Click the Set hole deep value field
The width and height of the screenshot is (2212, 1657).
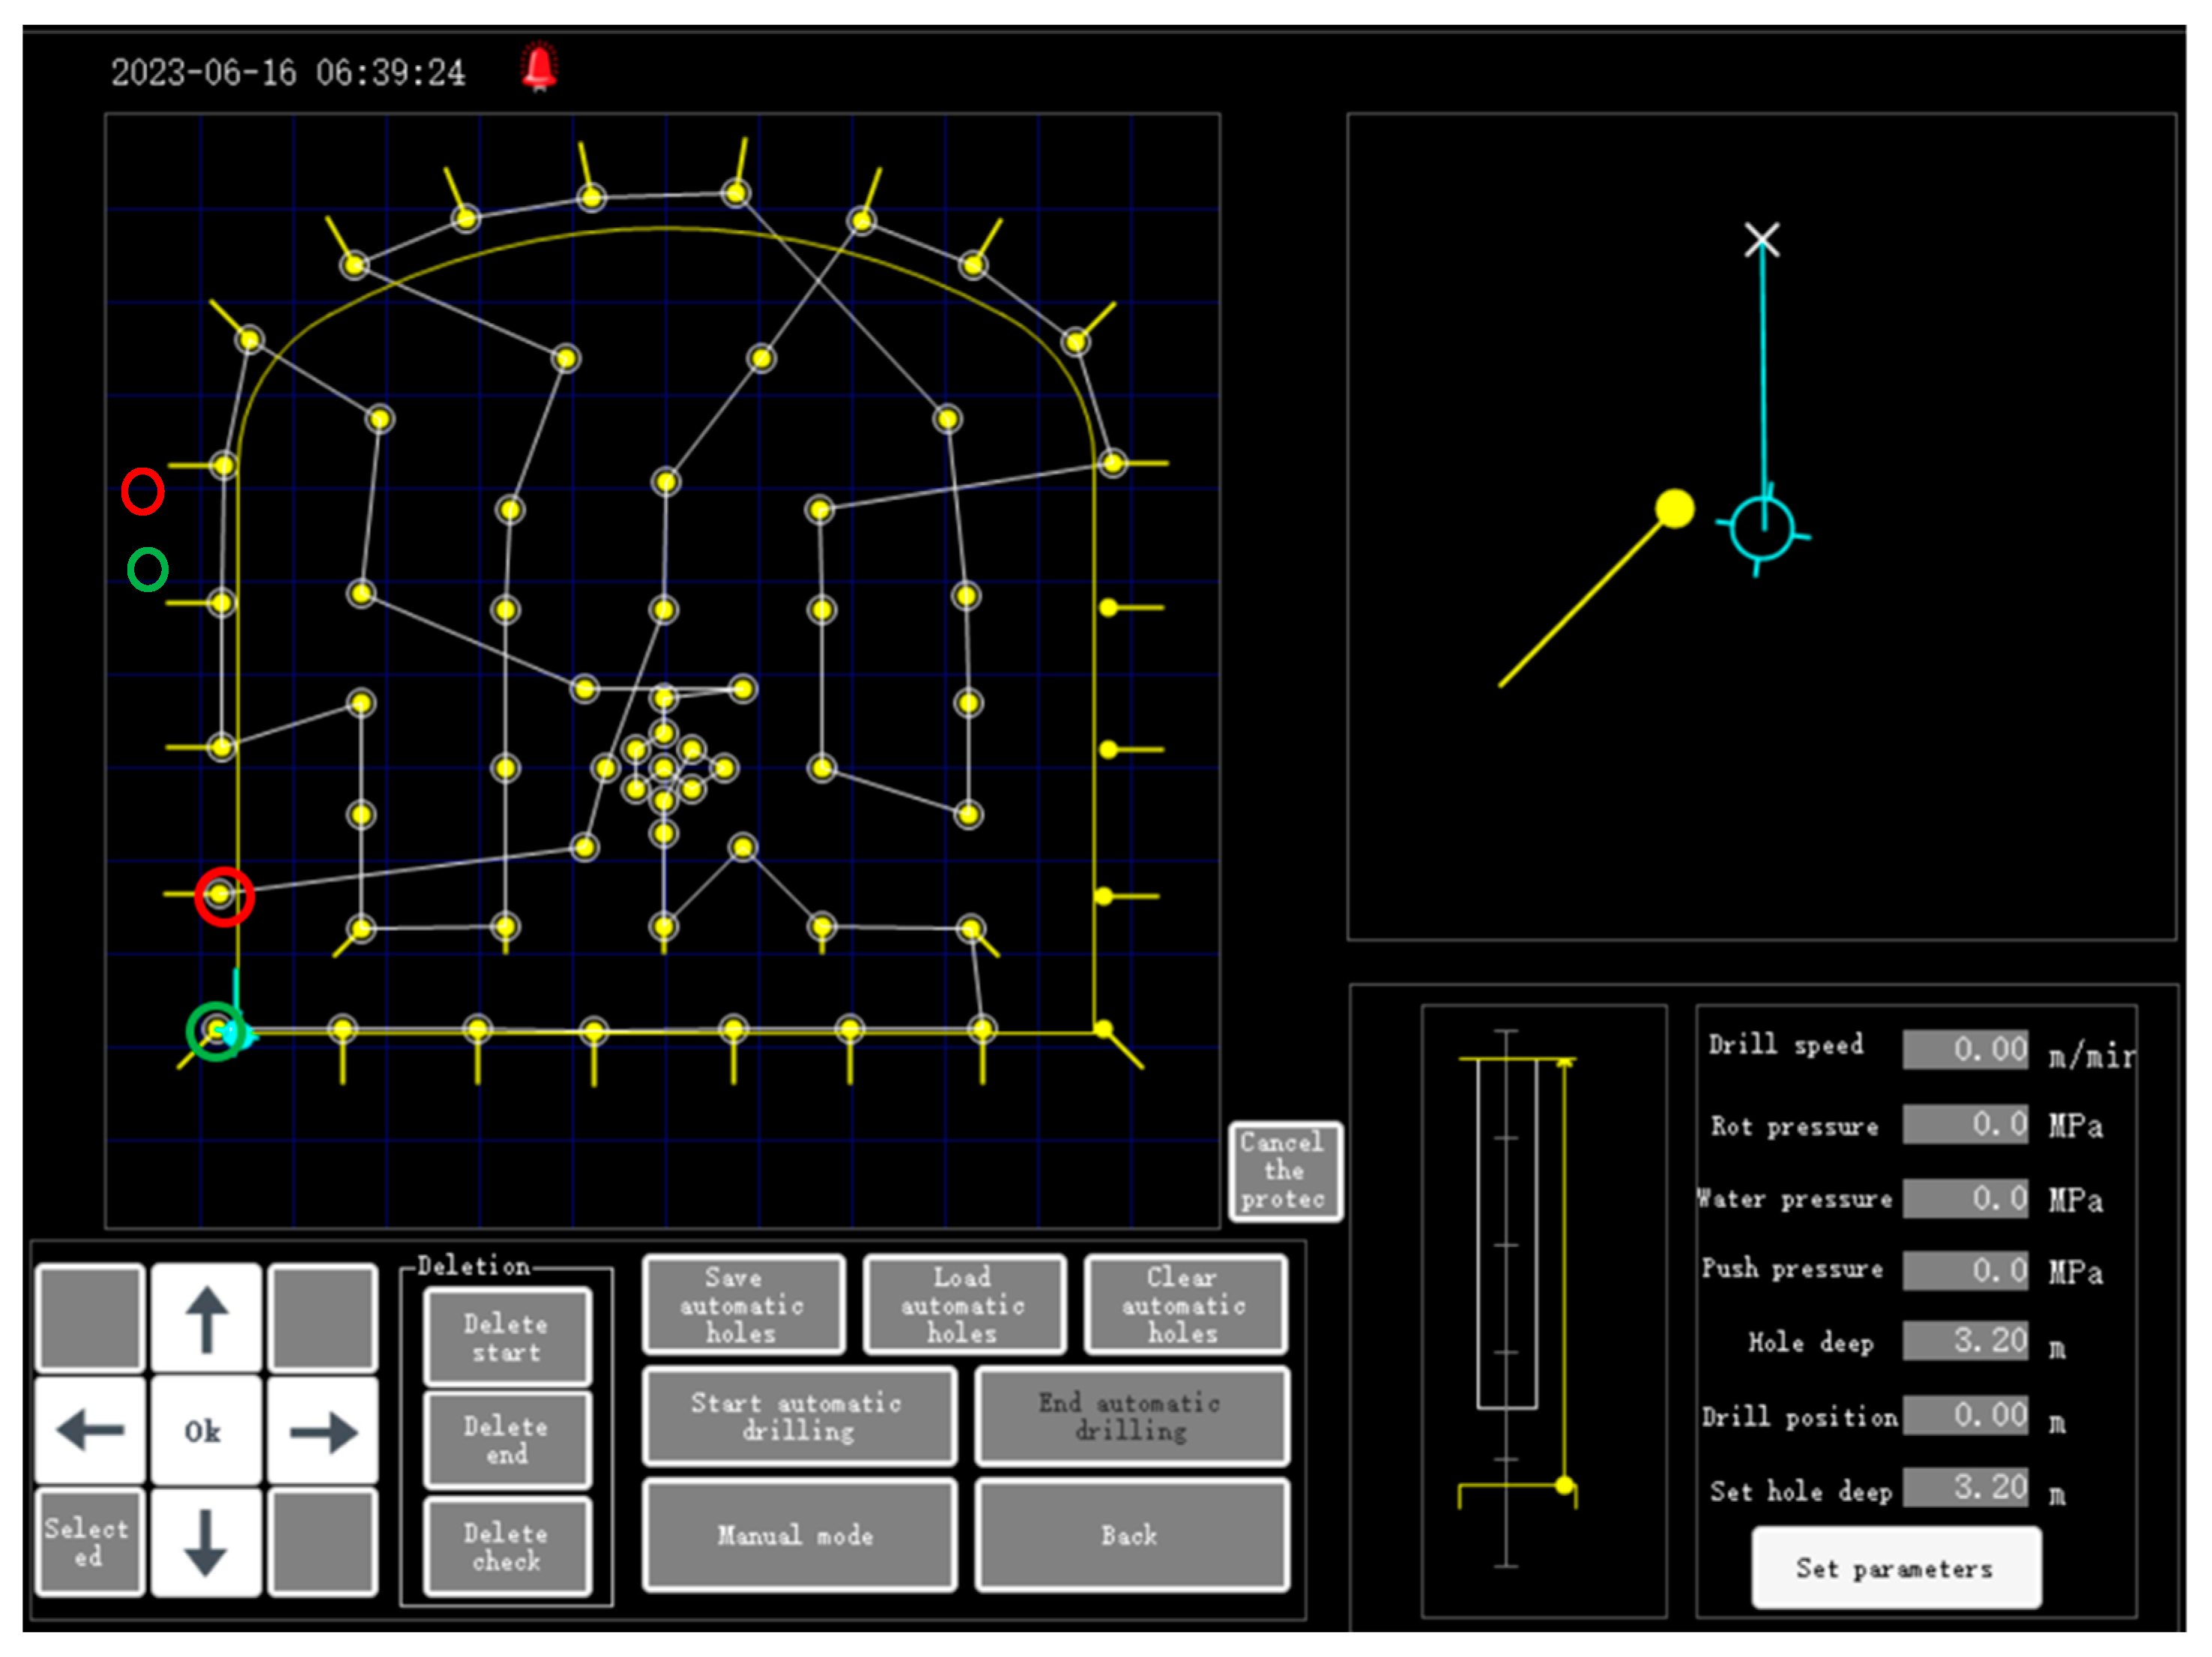point(1965,1487)
